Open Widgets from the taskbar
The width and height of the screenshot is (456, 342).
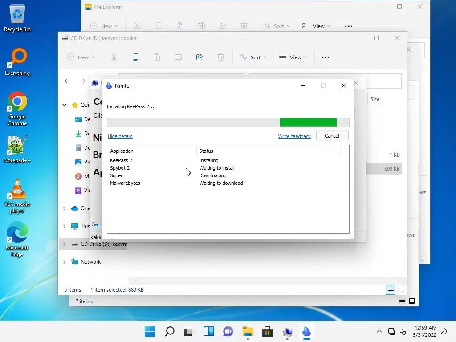click(208, 331)
